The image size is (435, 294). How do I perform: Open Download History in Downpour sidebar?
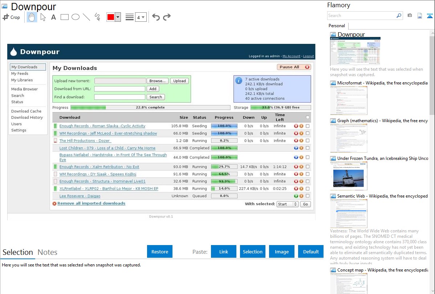click(x=27, y=117)
